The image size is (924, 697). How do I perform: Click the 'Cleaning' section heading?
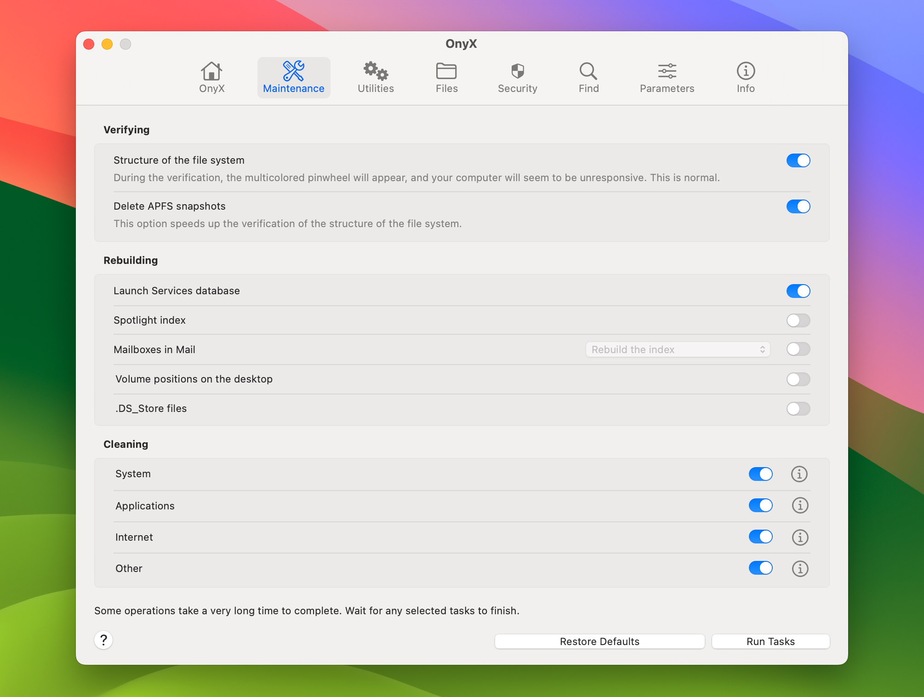[x=125, y=444]
